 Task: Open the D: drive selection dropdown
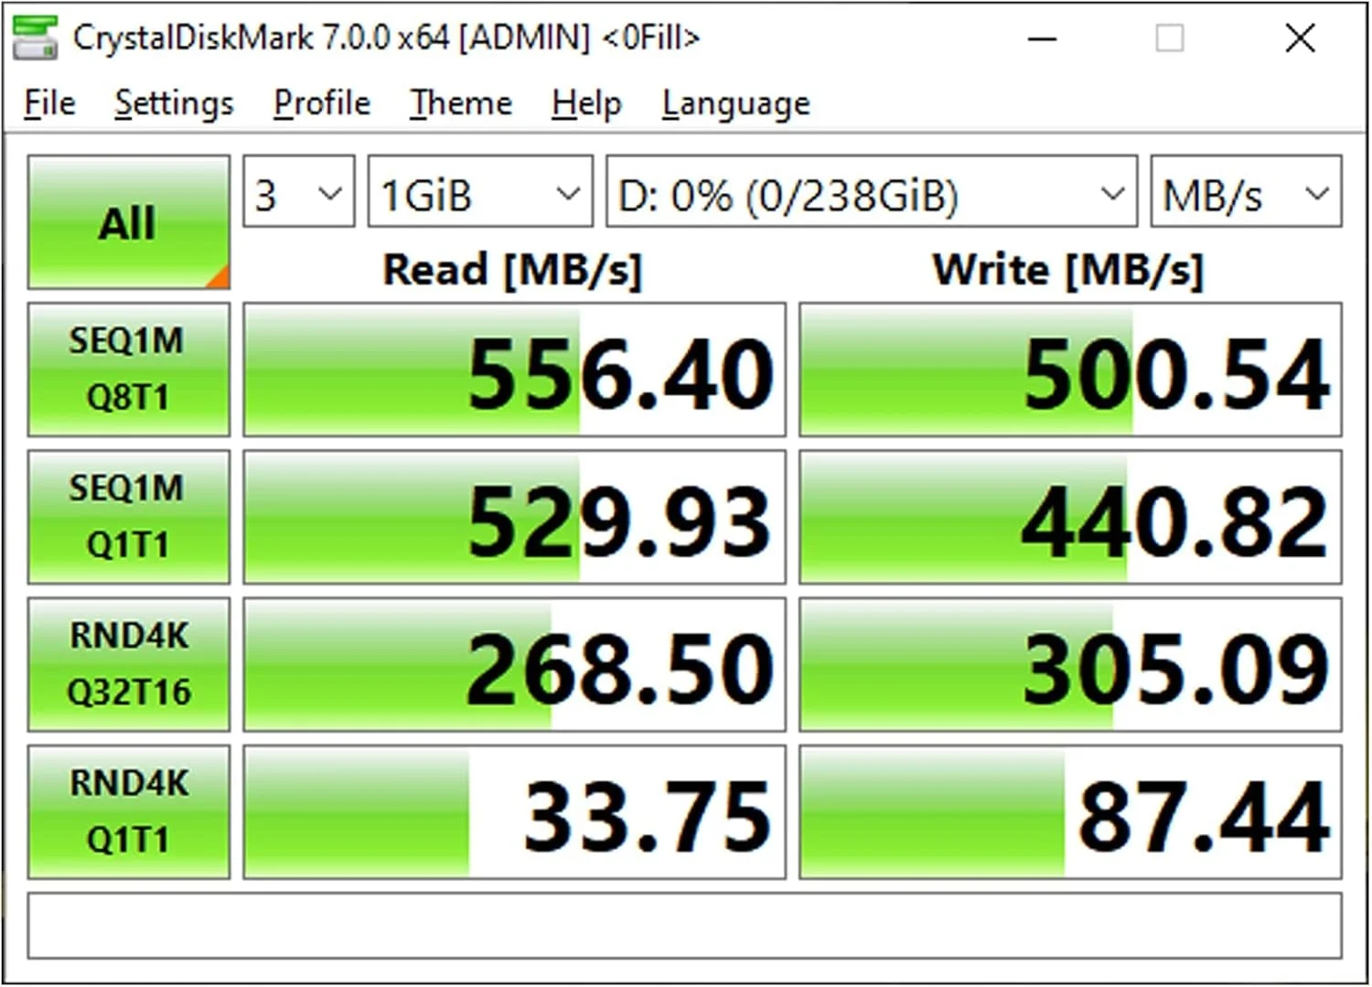(871, 192)
